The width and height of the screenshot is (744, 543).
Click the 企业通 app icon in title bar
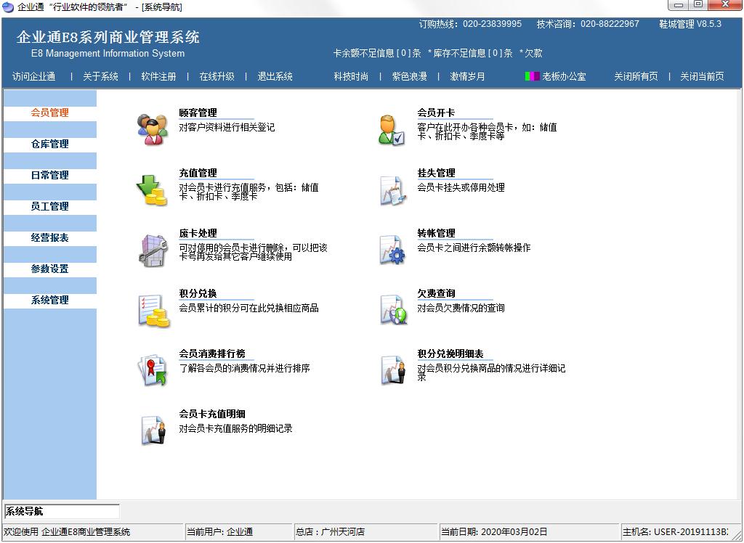point(8,7)
